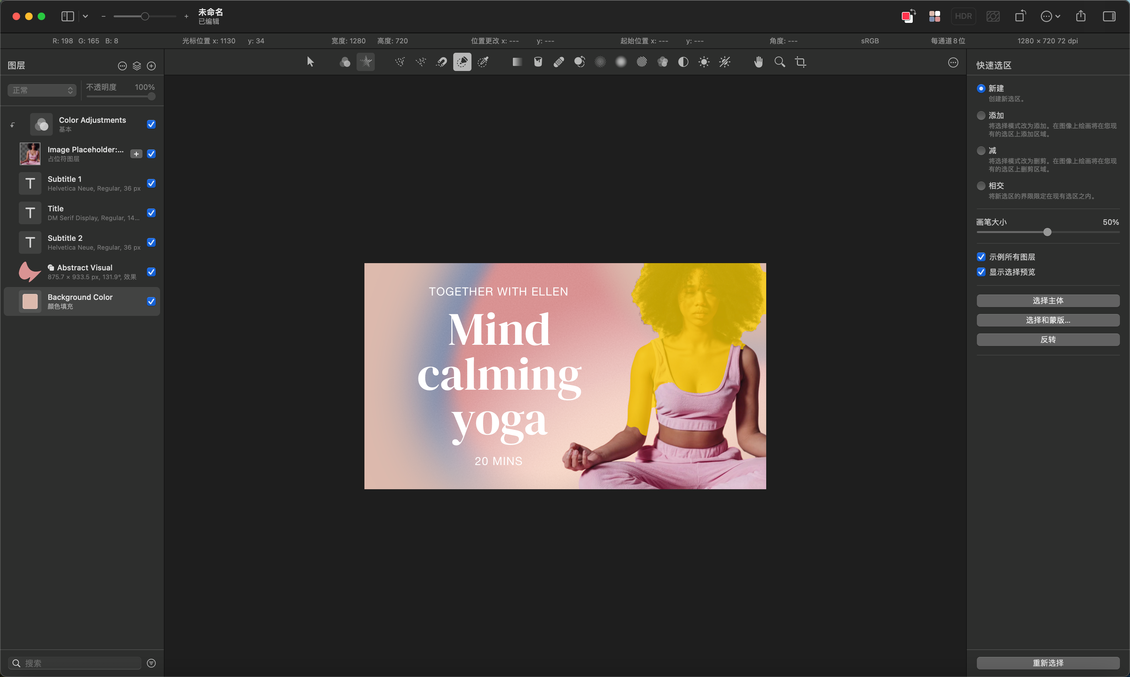The height and width of the screenshot is (677, 1130).
Task: Hide the Background Color layer
Action: point(151,301)
